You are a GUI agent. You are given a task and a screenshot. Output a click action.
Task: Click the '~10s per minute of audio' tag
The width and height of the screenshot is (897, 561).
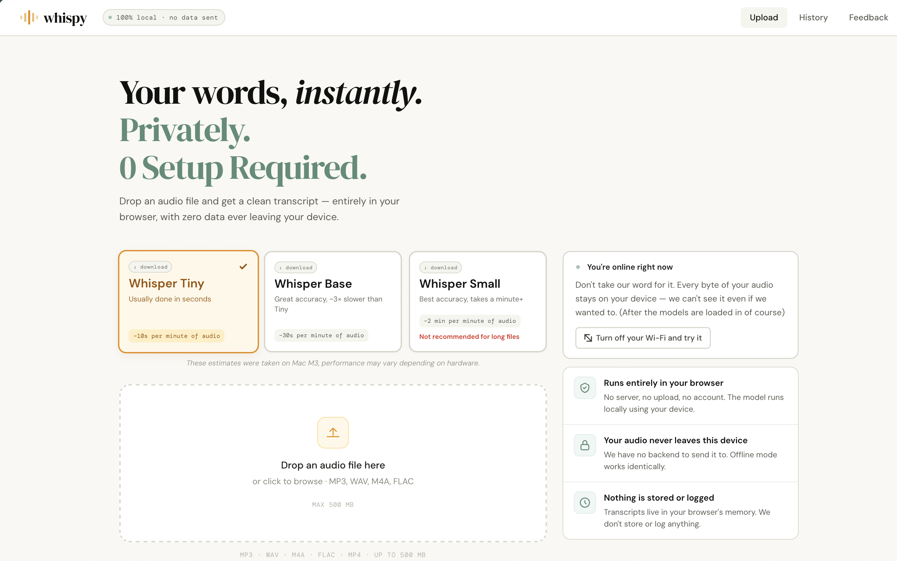[176, 336]
